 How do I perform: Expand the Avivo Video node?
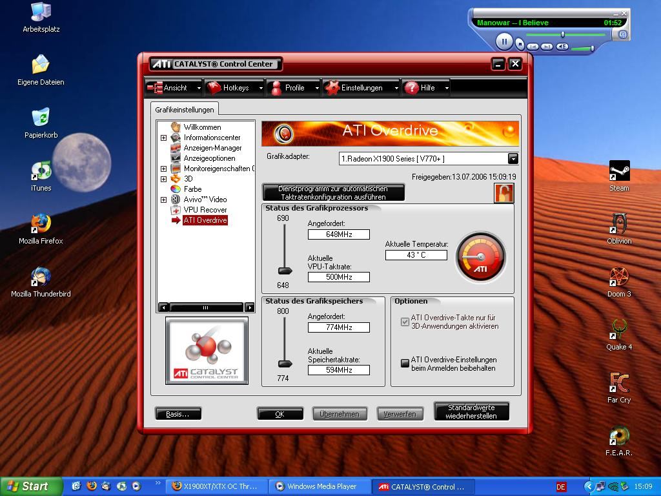coord(163,200)
